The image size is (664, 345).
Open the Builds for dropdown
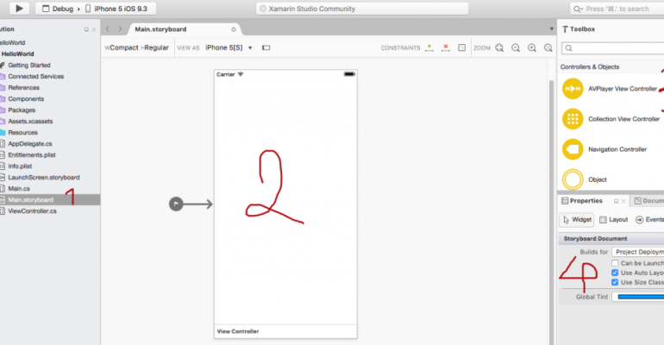click(638, 252)
